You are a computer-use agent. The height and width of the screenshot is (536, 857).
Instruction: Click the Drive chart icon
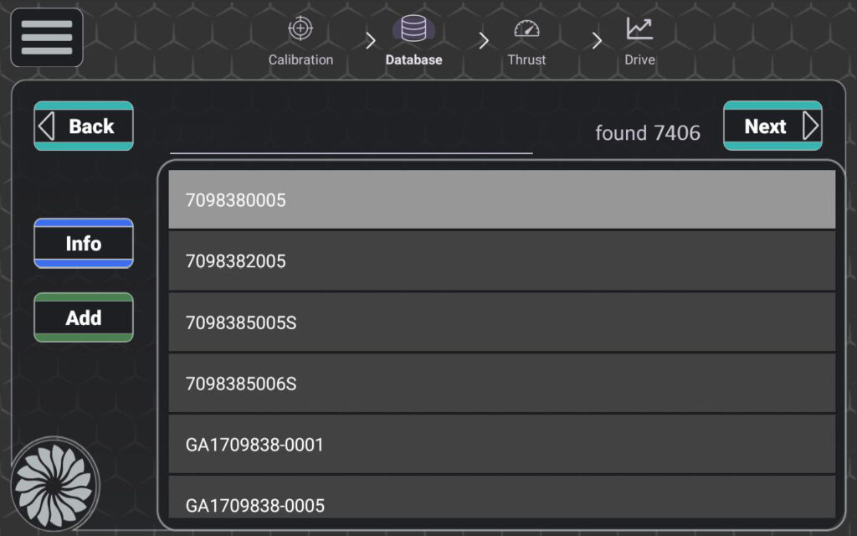pyautogui.click(x=639, y=28)
